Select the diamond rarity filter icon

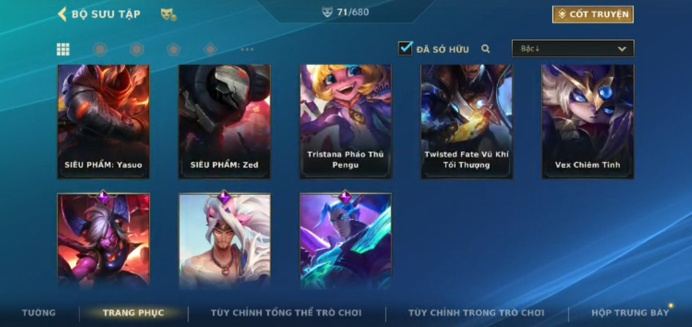[210, 49]
